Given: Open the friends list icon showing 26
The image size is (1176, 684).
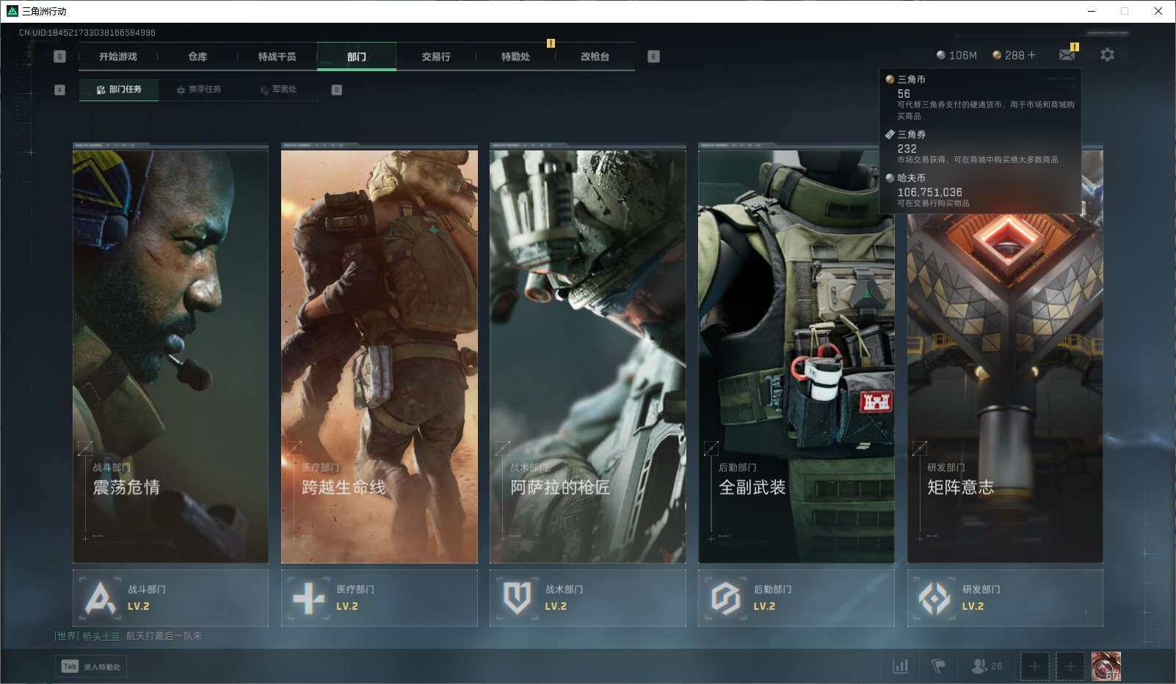Looking at the screenshot, I should coord(986,666).
